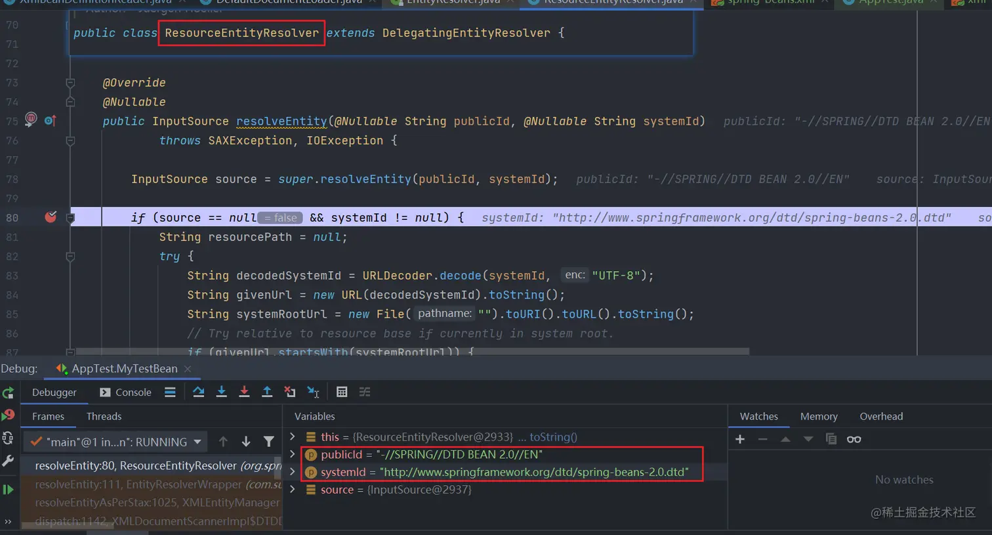Viewport: 992px width, 535px height.
Task: Move watch down in the Watches panel
Action: (x=808, y=439)
